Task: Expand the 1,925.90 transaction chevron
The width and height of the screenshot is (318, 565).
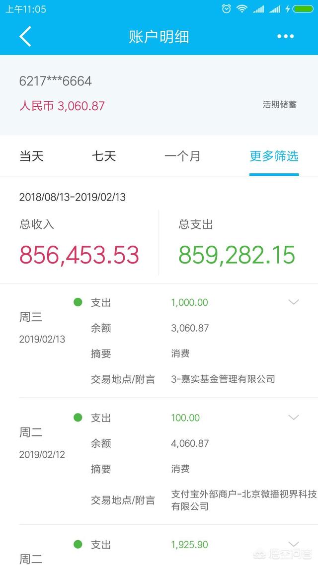Action: tap(294, 544)
